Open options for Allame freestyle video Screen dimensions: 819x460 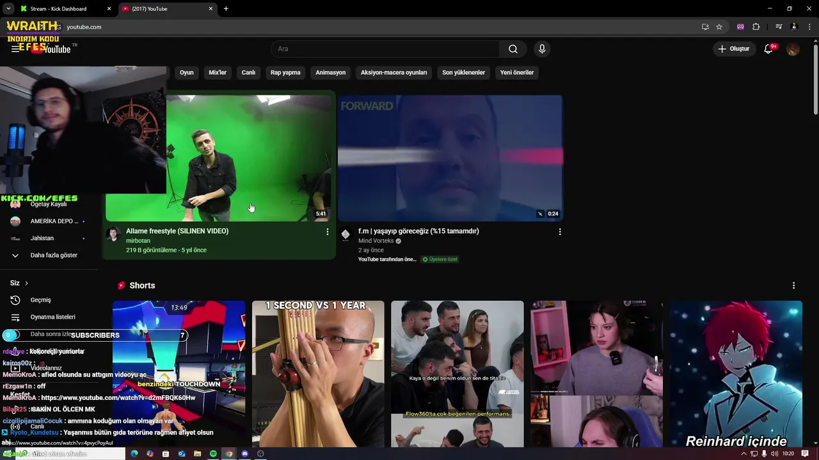(328, 232)
